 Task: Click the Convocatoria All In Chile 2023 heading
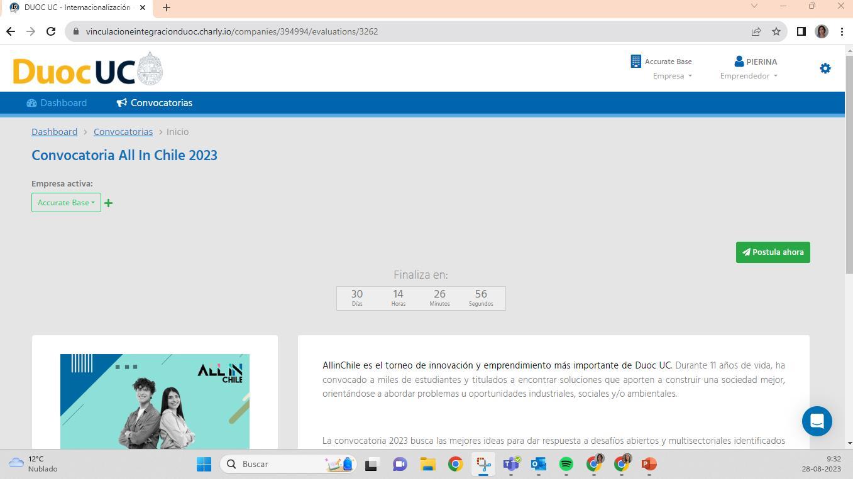tap(124, 156)
